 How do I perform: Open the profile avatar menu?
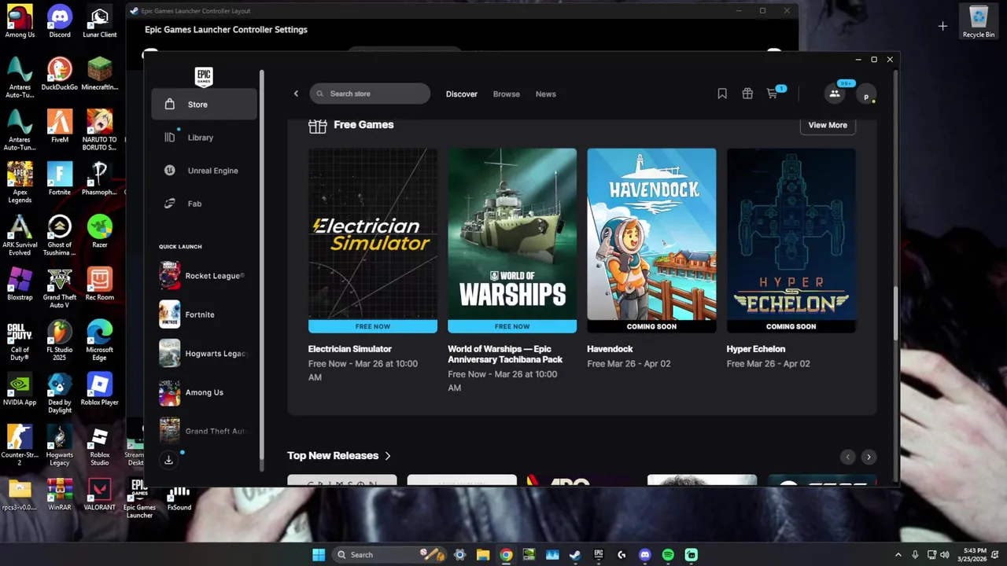866,94
